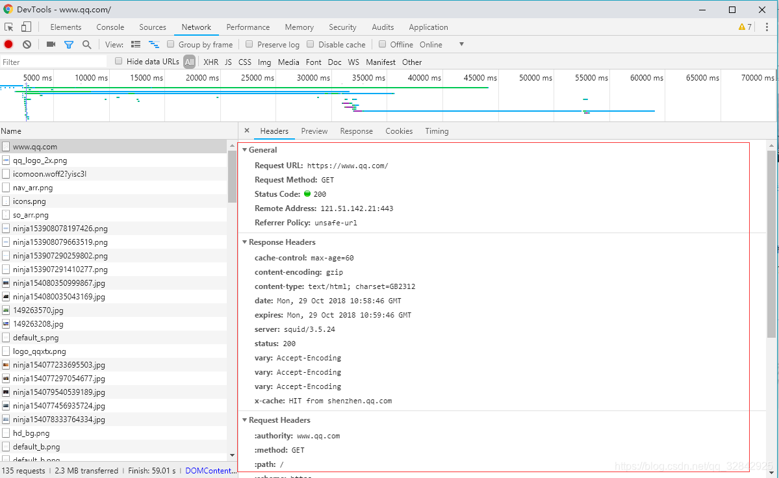
Task: Stop recording network log with red button
Action: 8,45
